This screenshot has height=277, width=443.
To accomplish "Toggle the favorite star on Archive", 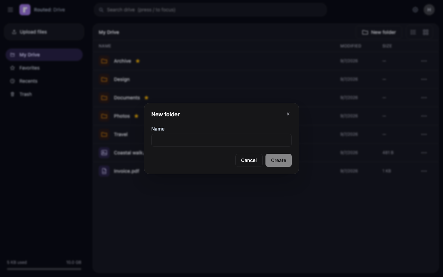I will point(138,61).
